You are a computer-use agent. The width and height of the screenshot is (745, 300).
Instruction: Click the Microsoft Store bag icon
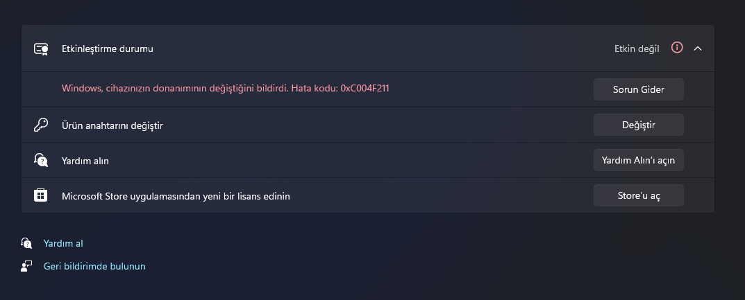click(x=41, y=196)
